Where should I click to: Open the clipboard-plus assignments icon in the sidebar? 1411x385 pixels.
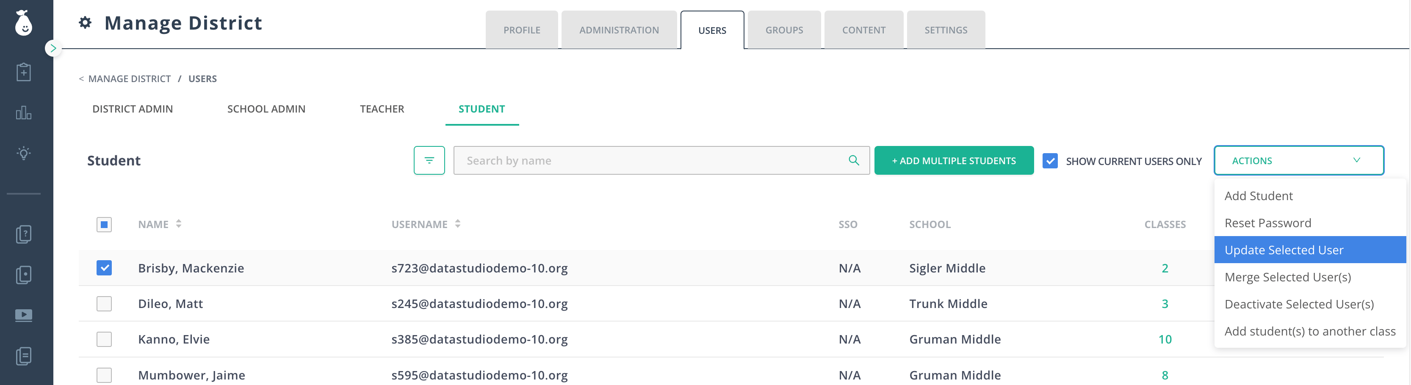tap(24, 72)
